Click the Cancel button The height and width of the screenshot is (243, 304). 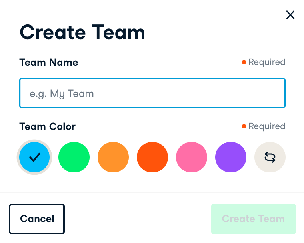pos(37,219)
